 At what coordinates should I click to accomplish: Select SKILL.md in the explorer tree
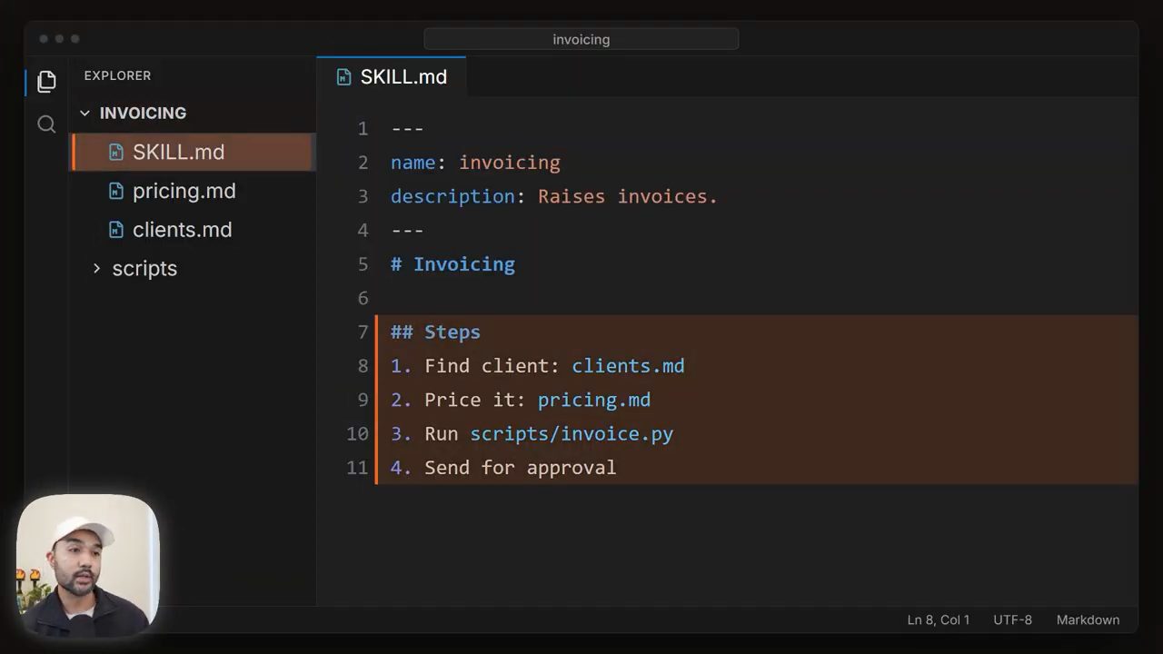pos(194,153)
